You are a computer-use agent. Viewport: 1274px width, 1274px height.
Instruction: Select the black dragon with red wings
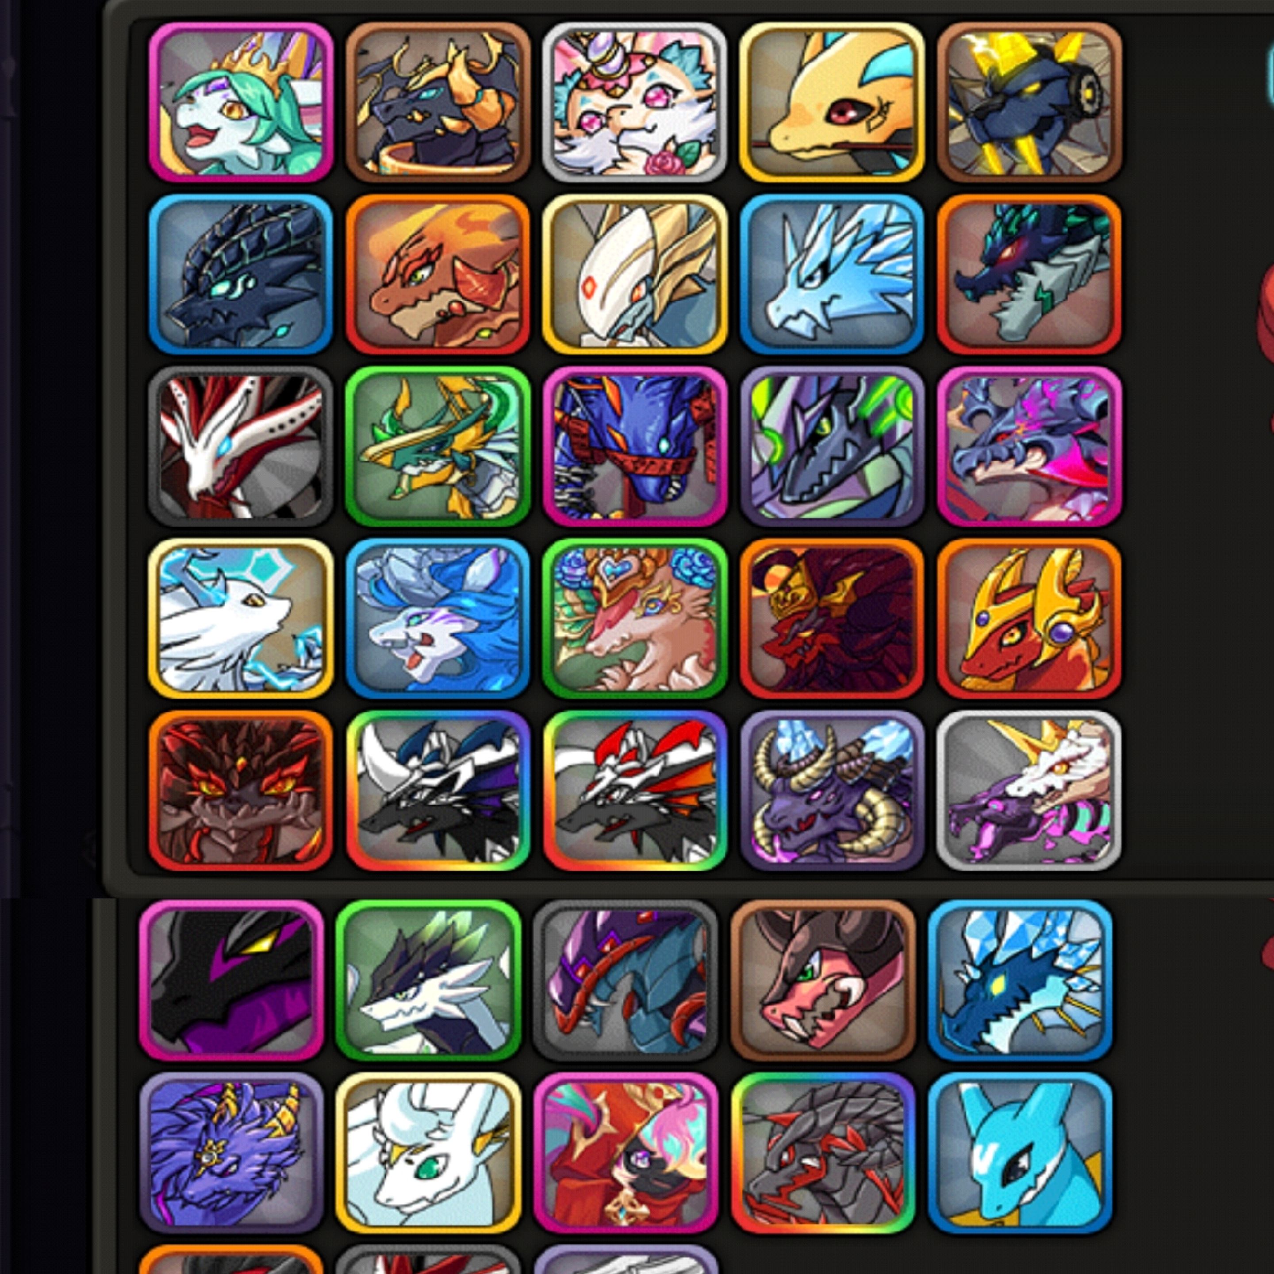click(x=634, y=790)
